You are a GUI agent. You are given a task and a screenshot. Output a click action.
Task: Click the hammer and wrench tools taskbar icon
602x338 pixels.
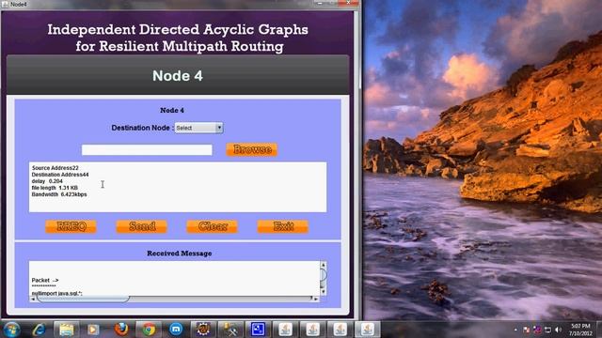tap(230, 330)
